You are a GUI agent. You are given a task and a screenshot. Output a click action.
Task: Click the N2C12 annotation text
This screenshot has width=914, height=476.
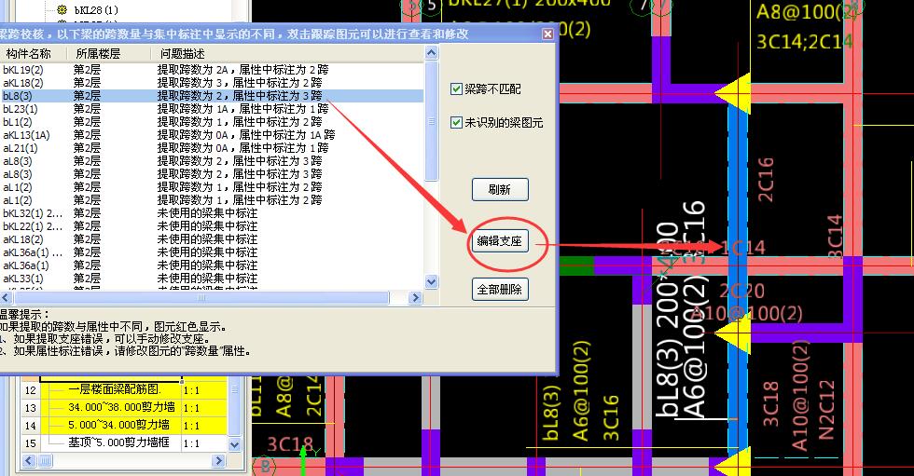[x=826, y=410]
